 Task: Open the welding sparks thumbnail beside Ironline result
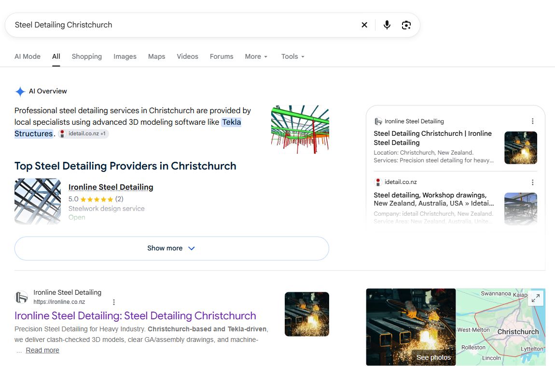pyautogui.click(x=307, y=314)
